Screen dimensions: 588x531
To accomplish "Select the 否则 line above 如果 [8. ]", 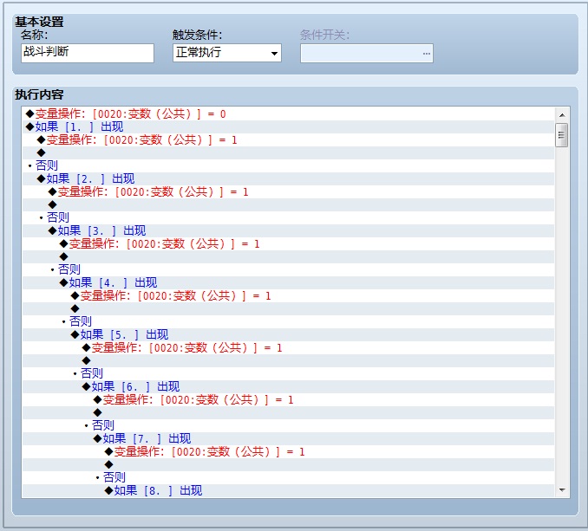I will coord(288,478).
